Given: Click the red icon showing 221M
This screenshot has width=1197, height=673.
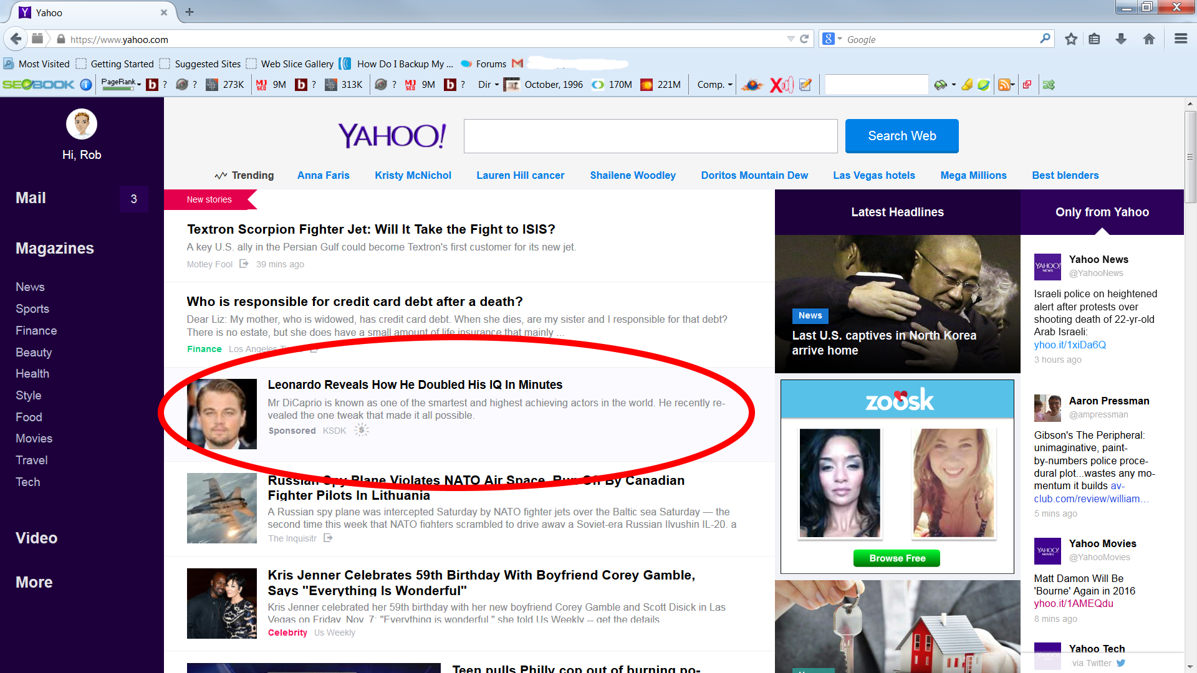Looking at the screenshot, I should [647, 84].
